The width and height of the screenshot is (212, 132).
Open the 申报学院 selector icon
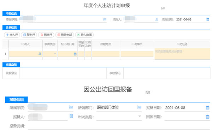point(105,19)
